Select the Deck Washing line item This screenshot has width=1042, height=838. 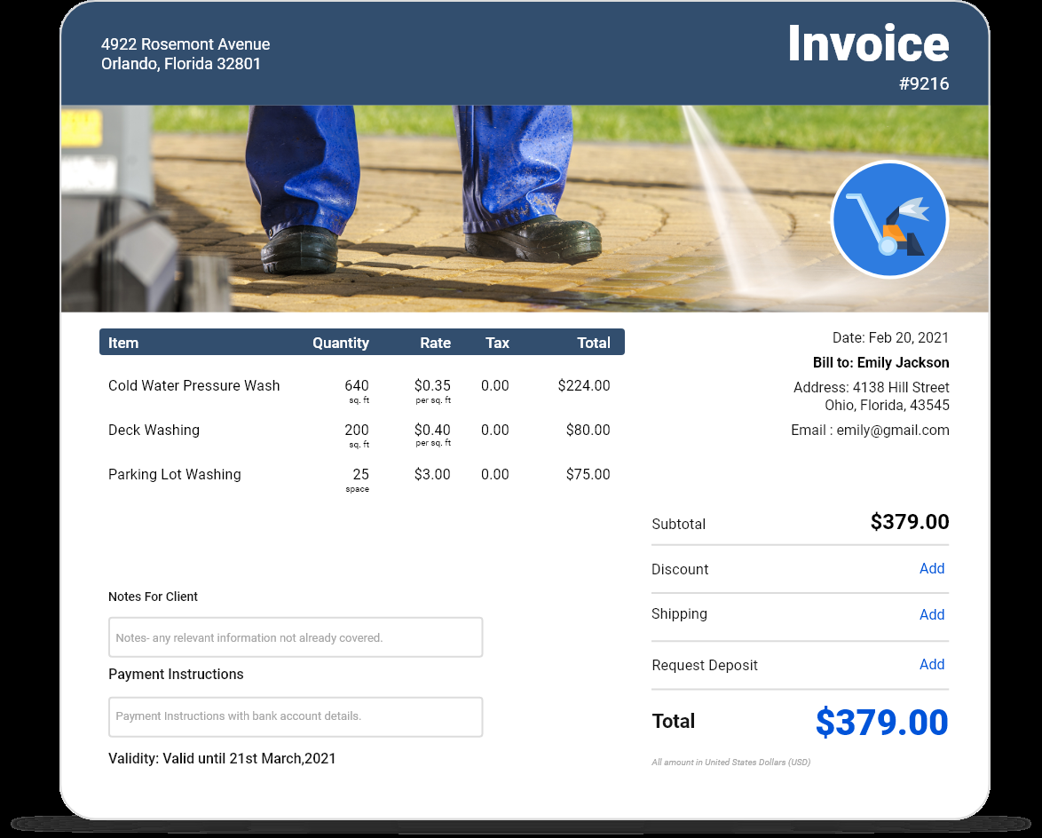tap(154, 430)
